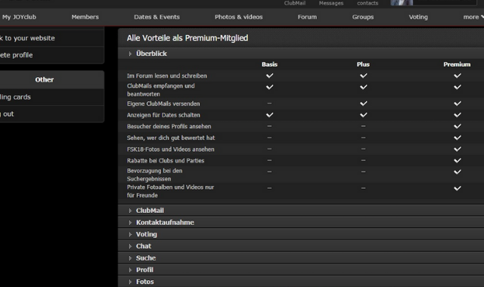Screen dimensions: 484x287
Task: Click 'Eigene ClubMails versenden' row label
Action: point(163,103)
